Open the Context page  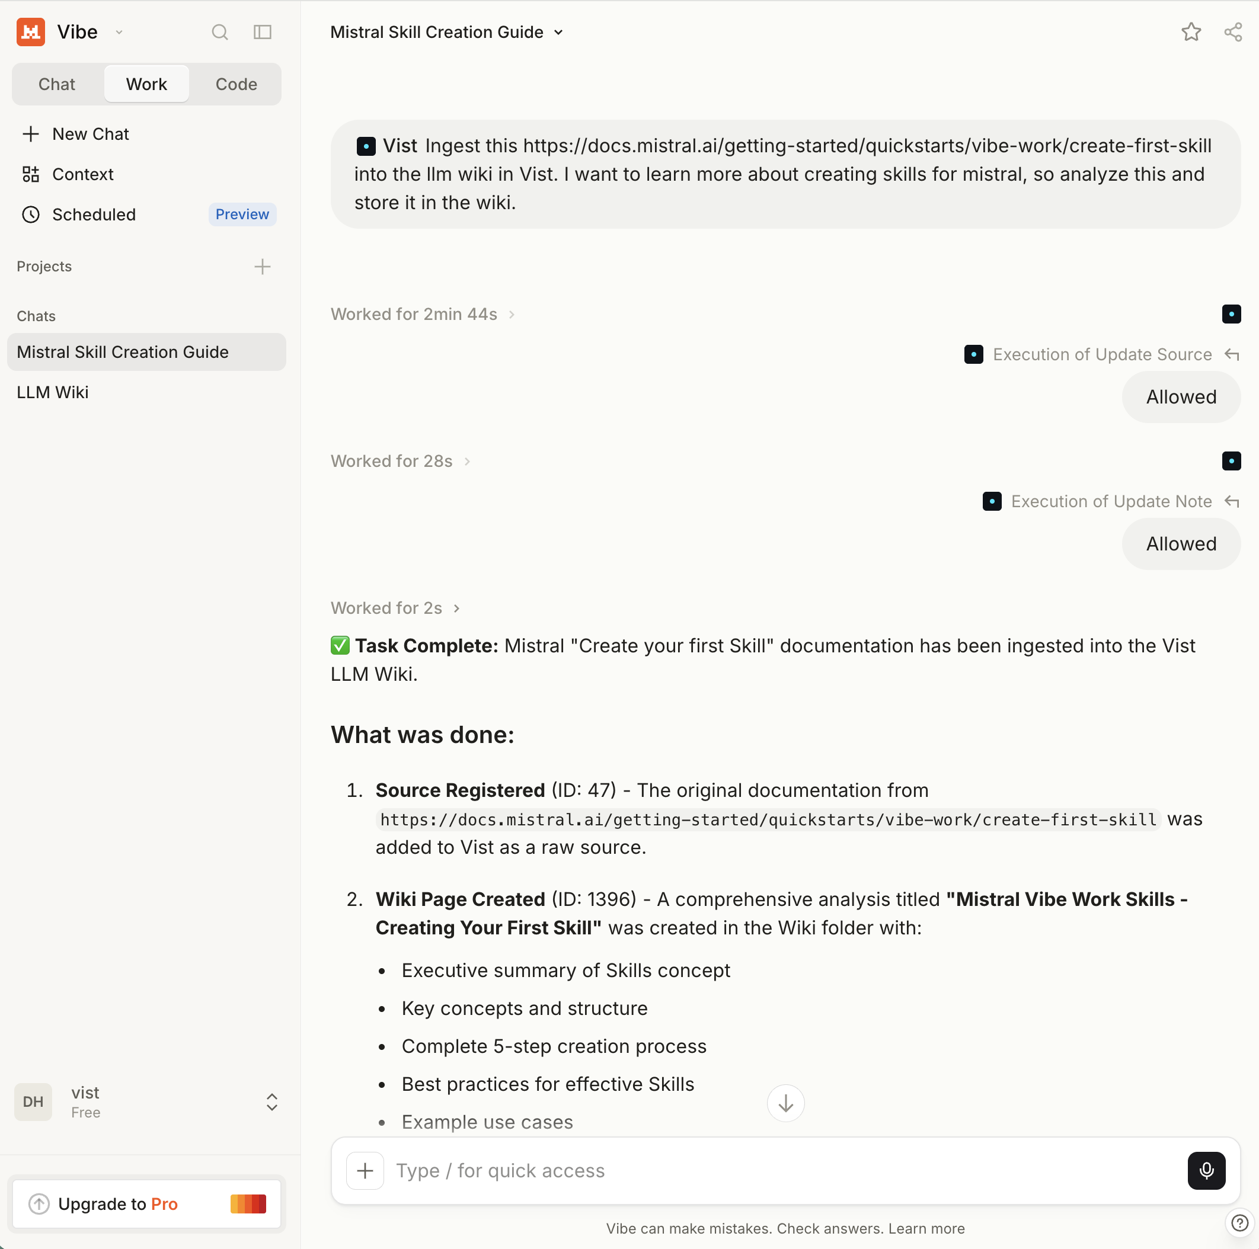[146, 175]
